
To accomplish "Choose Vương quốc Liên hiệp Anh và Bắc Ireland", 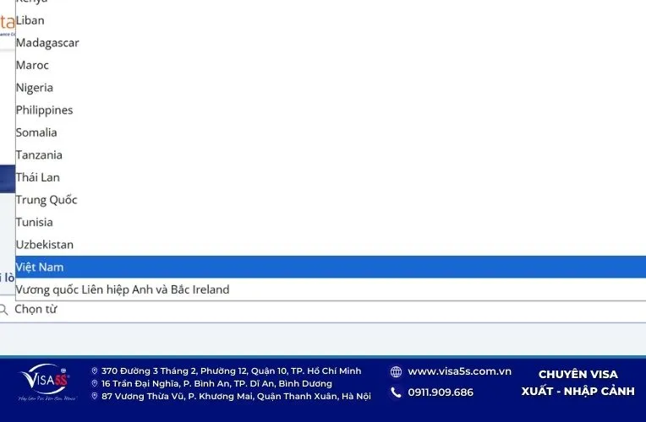I will tap(331, 289).
